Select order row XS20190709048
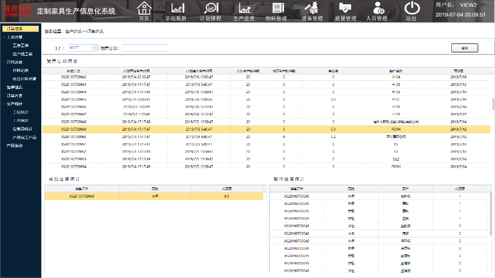 pyautogui.click(x=266, y=122)
